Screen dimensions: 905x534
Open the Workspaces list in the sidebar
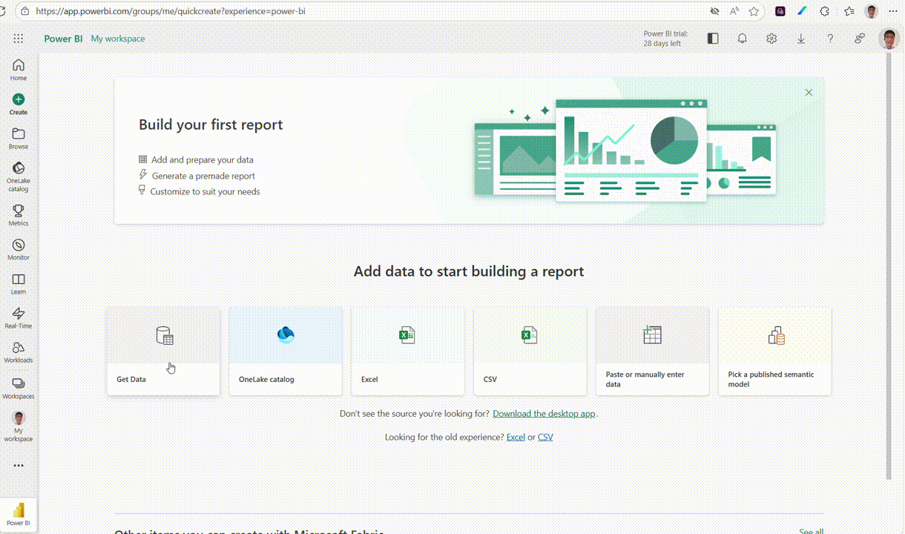click(x=19, y=389)
